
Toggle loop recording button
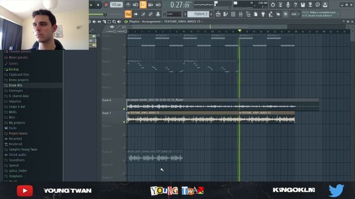[158, 5]
